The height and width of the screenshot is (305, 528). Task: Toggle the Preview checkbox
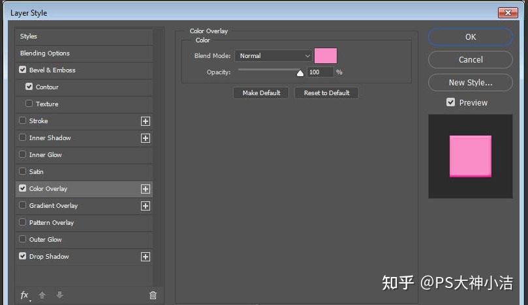click(450, 102)
